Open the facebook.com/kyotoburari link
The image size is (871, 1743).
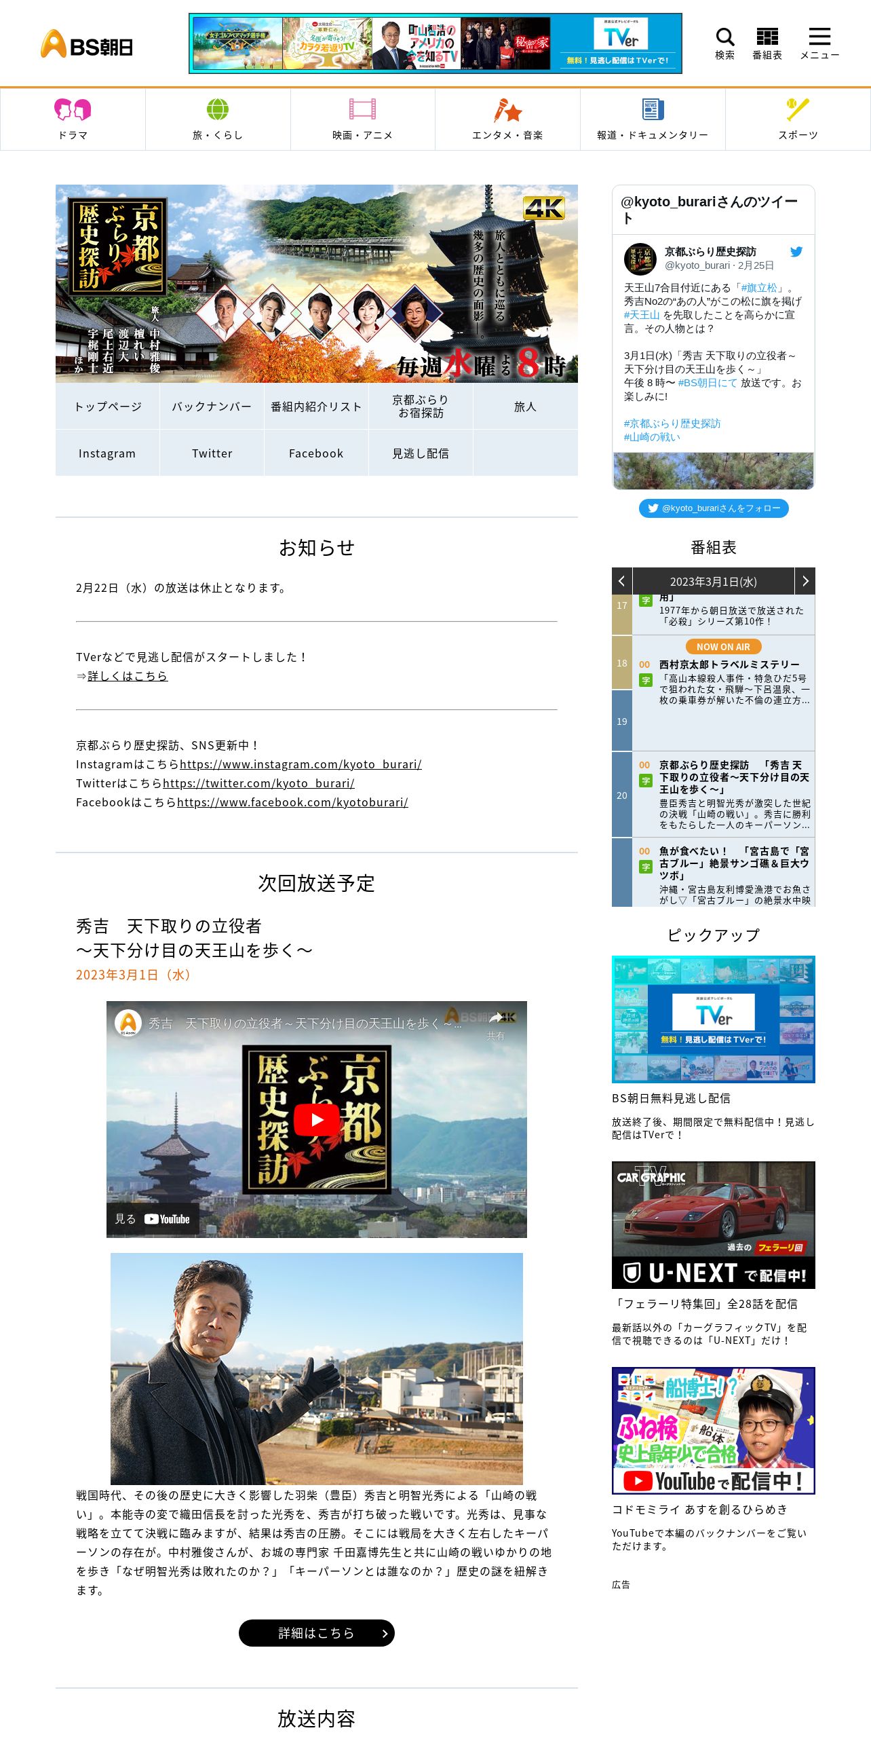coord(292,802)
